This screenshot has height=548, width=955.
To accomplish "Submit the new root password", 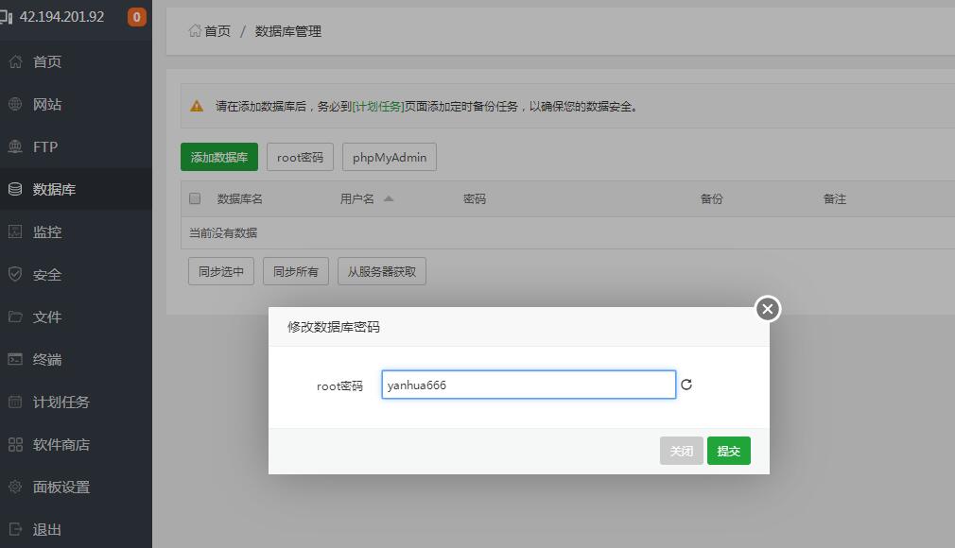I will pos(728,452).
